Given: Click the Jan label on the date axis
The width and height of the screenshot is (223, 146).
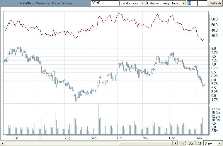Looking at the screenshot, I should (199, 138).
